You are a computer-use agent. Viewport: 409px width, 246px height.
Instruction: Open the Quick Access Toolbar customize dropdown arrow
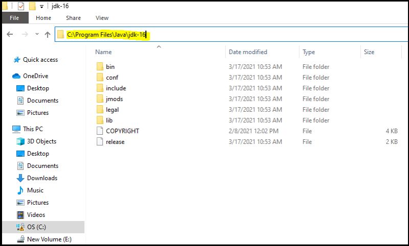[41, 7]
